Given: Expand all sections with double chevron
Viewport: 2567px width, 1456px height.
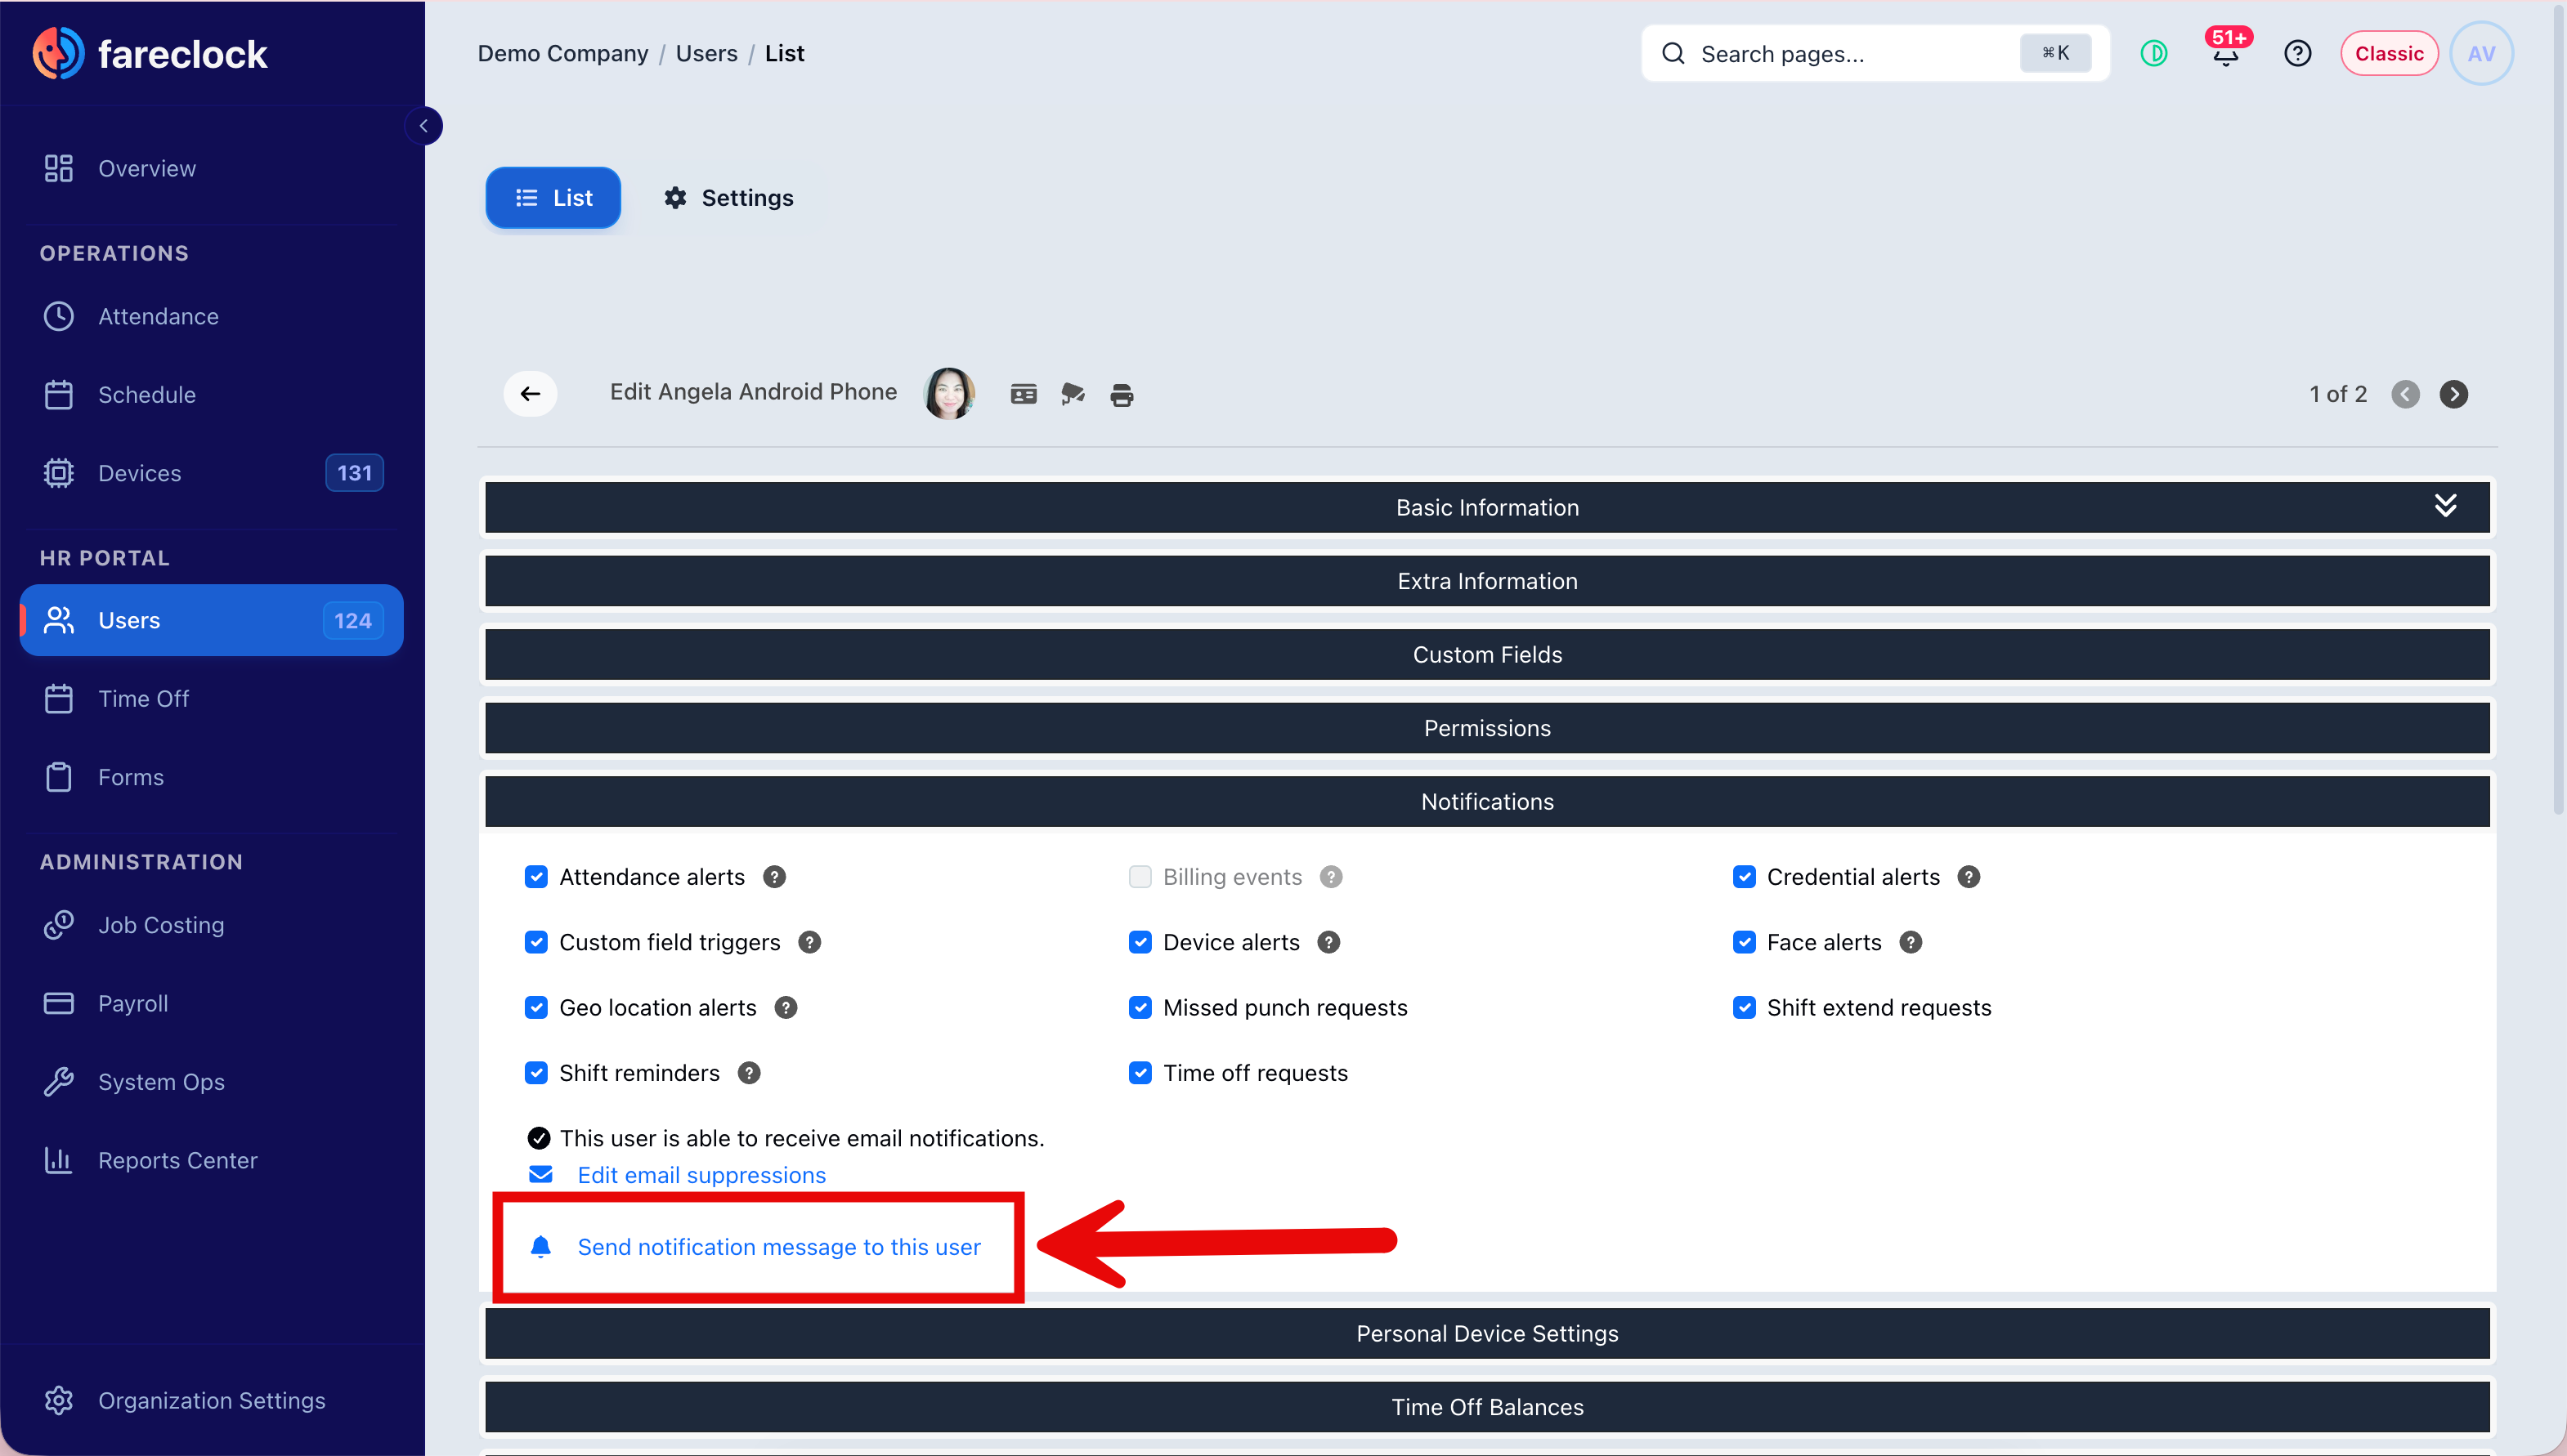Looking at the screenshot, I should click(2445, 506).
